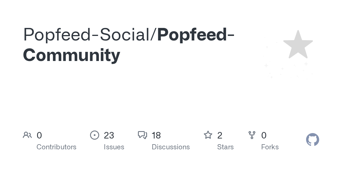Click bold Popfeed- text on first line
This screenshot has width=342, height=171.
click(x=196, y=34)
